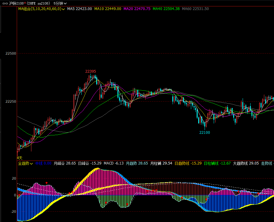Image resolution: width=274 pixels, height=222 pixels.
Task: Click the 22100 low price label
Action: [205, 133]
